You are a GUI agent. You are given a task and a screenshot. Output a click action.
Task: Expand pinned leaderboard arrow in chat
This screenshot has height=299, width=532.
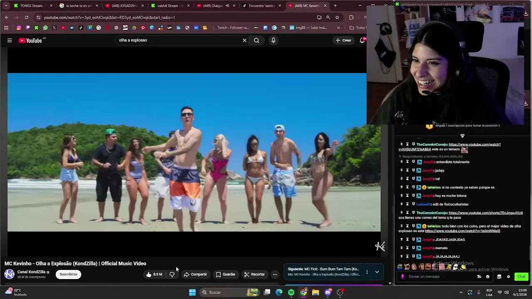pos(462,136)
